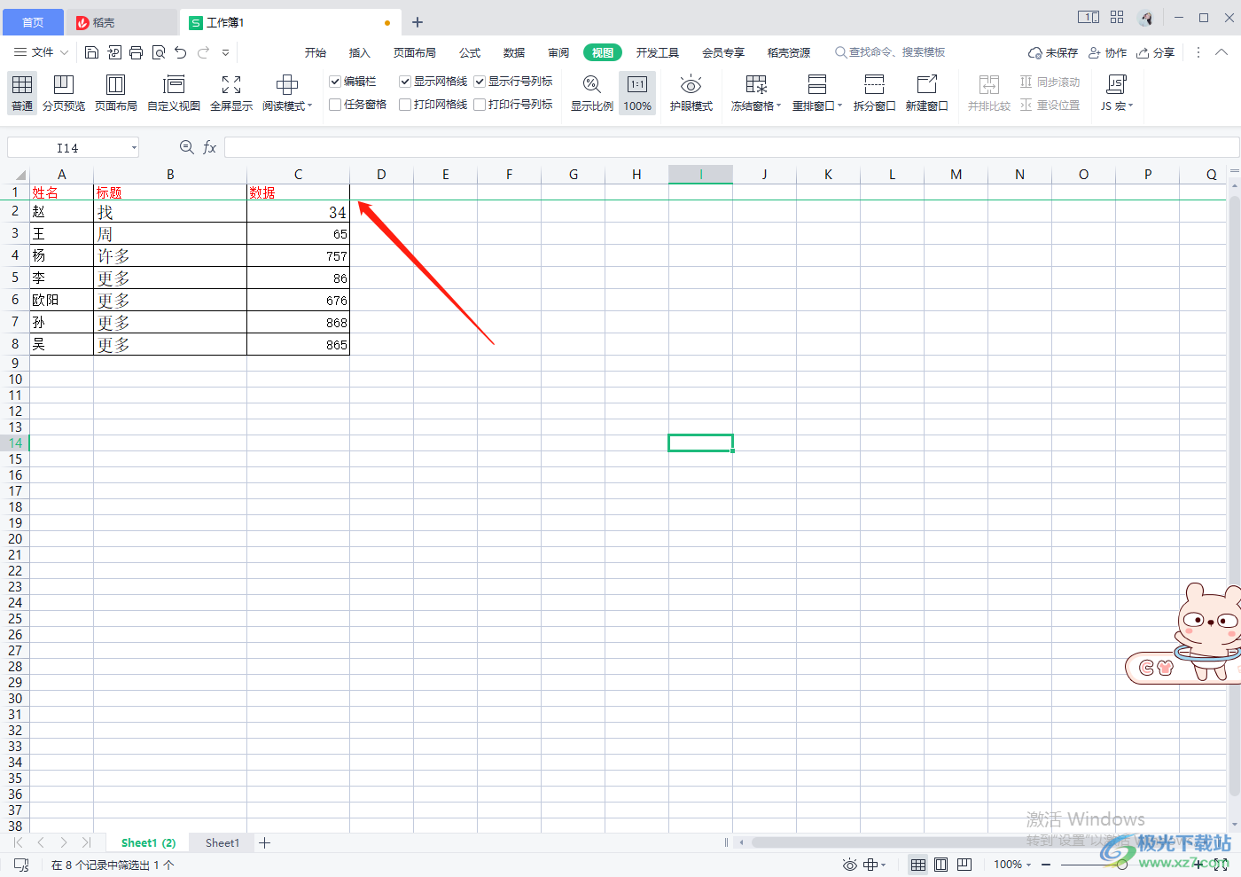This screenshot has height=877, width=1241.
Task: Open Custom Views (自定义视图)
Action: [174, 93]
